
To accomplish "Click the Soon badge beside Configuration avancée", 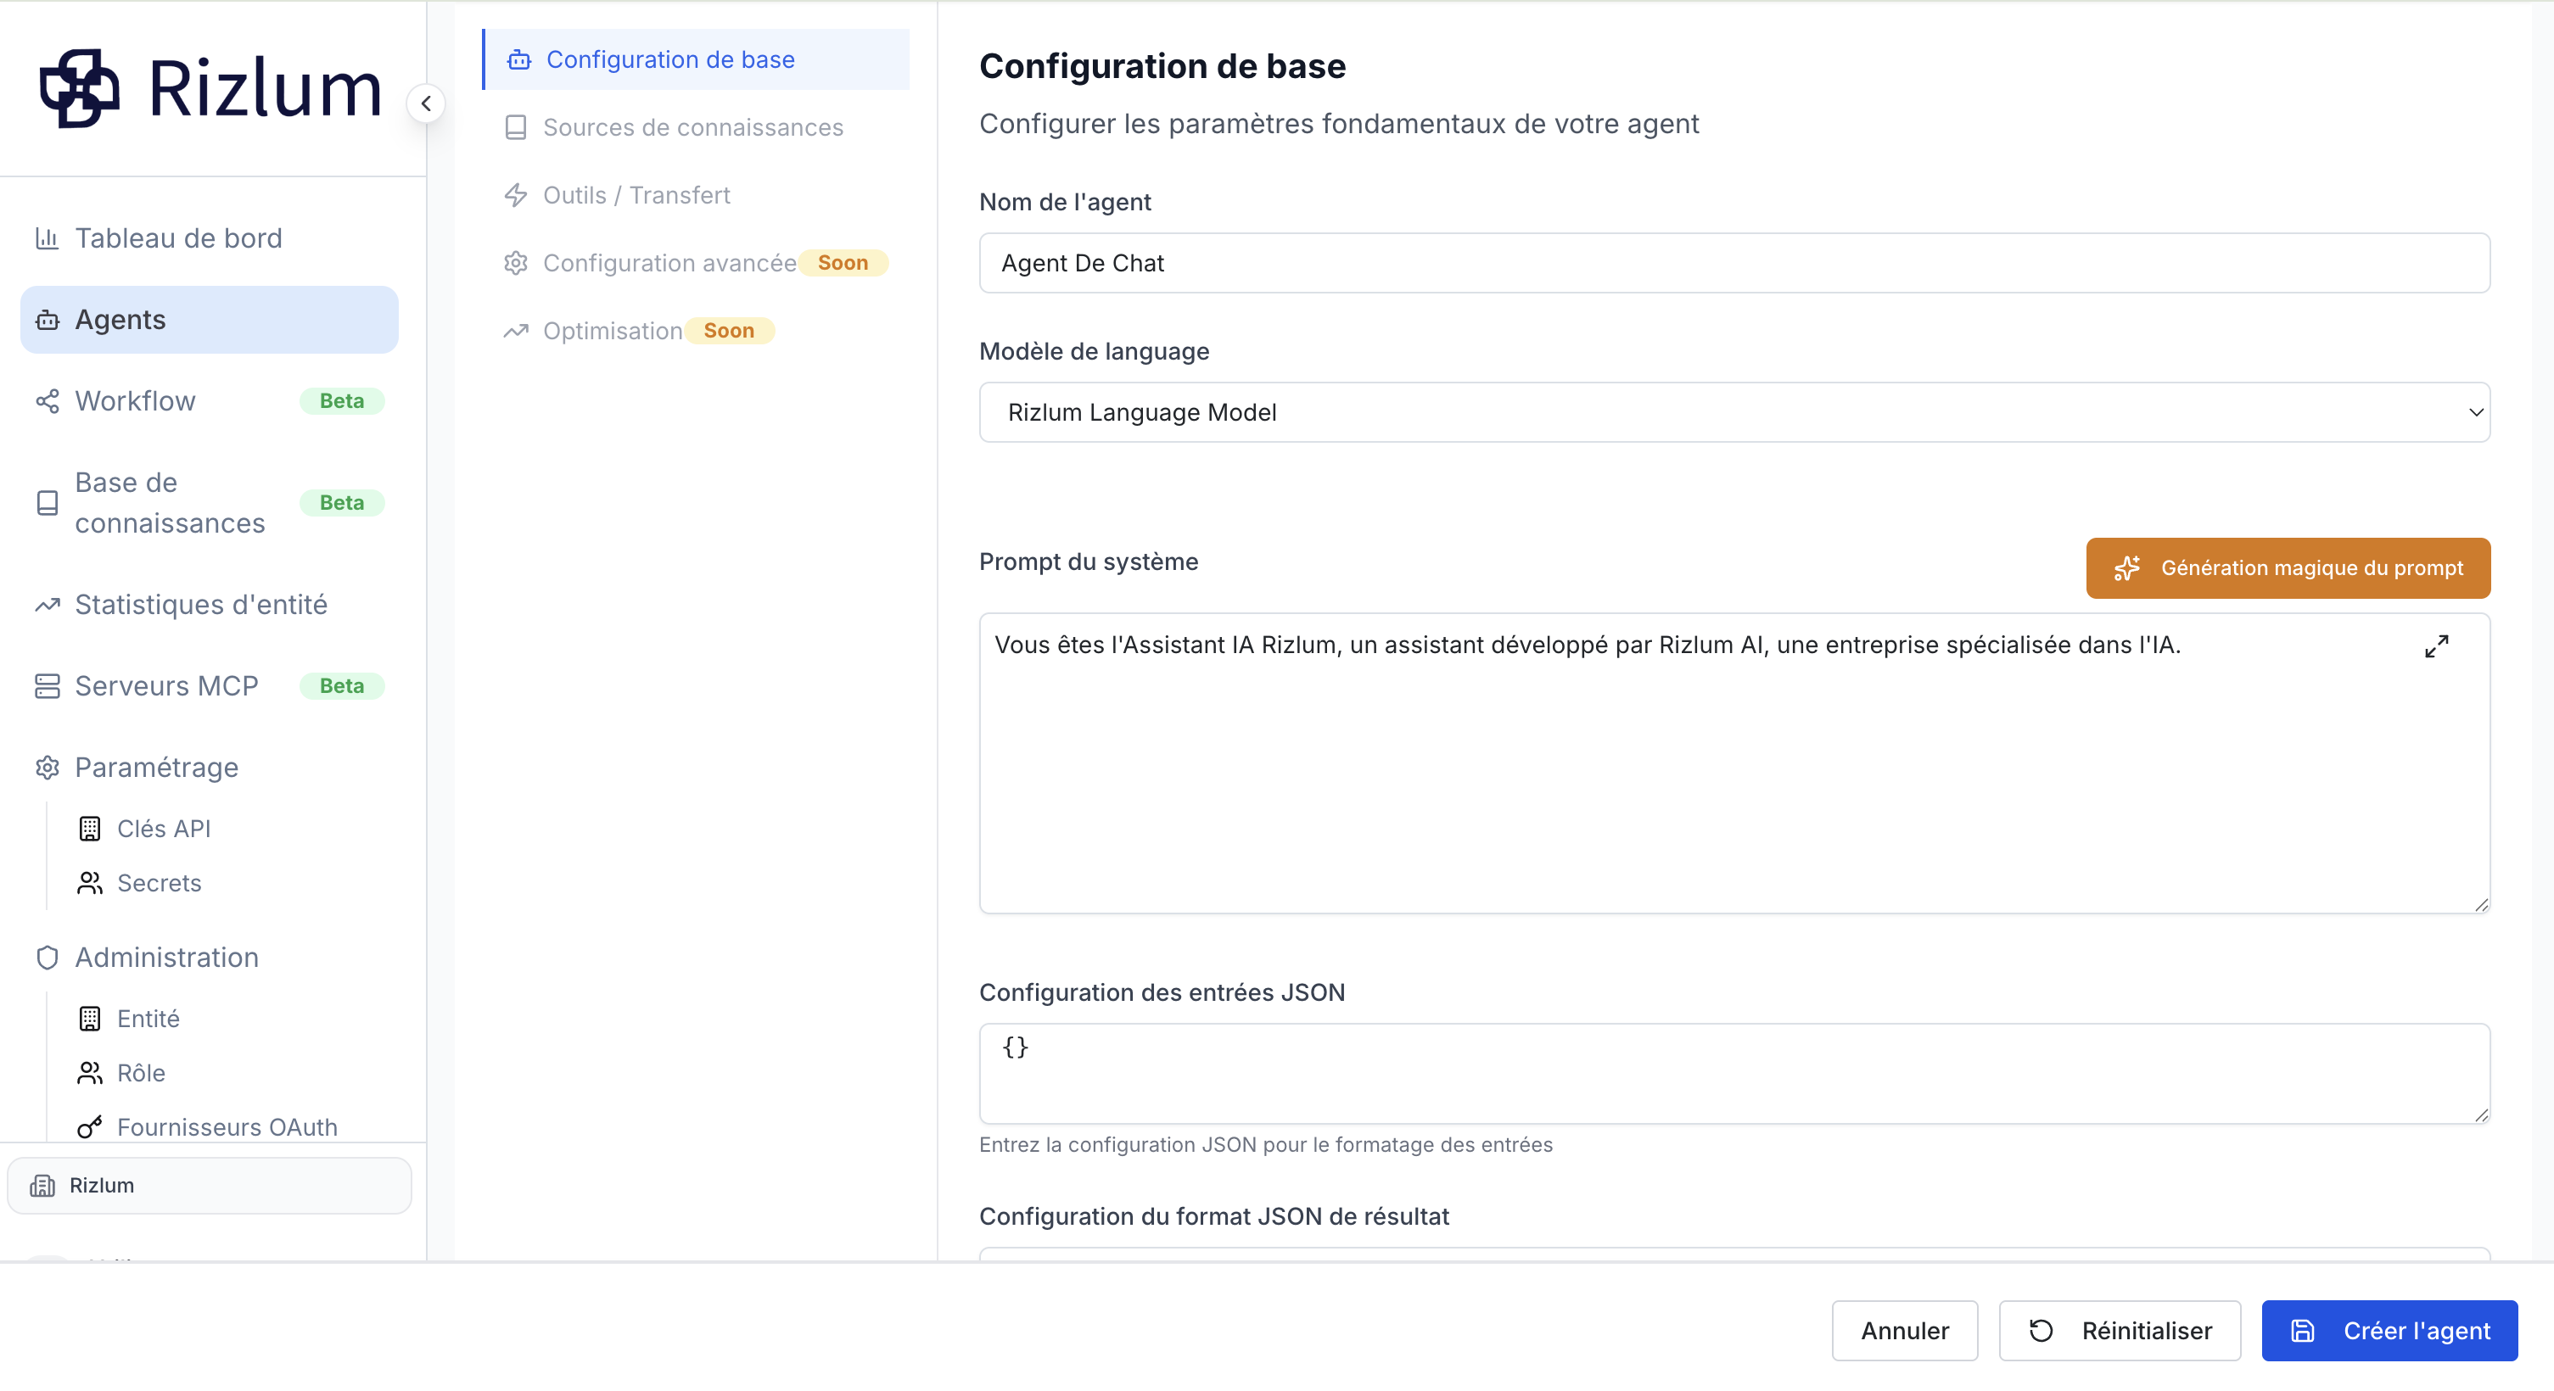I will pyautogui.click(x=843, y=264).
